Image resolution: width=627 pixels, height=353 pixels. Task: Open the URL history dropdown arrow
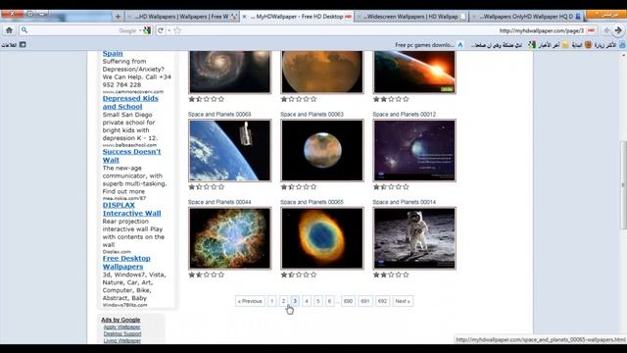pyautogui.click(x=169, y=30)
